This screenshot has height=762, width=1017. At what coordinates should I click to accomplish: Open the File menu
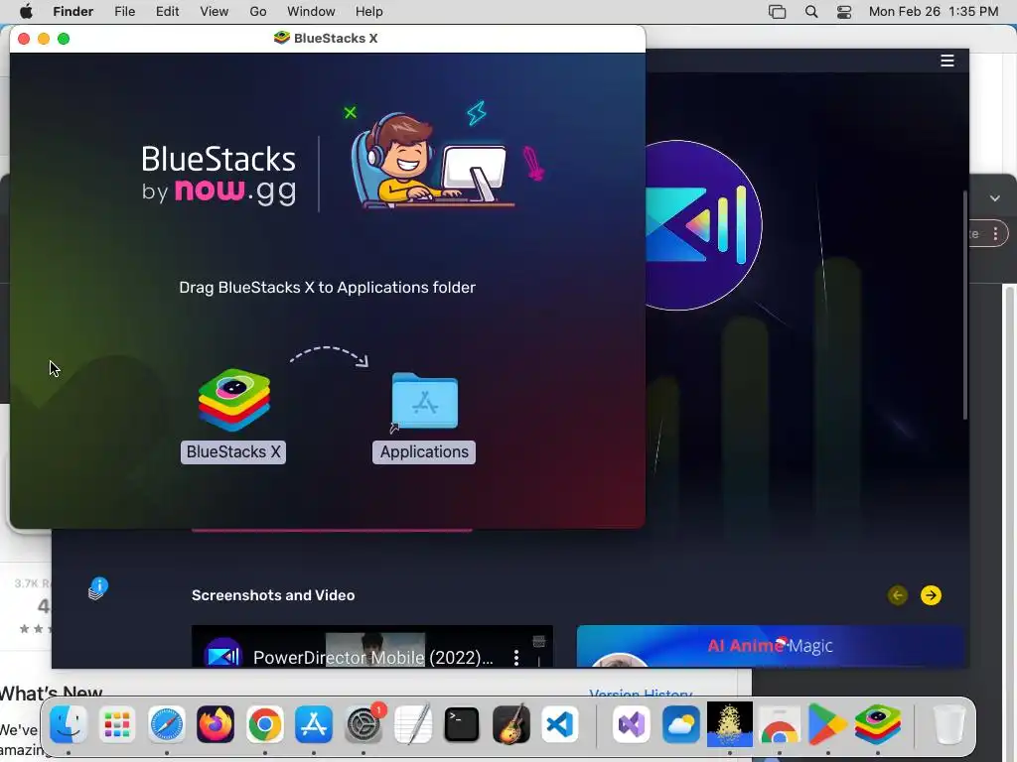click(124, 12)
